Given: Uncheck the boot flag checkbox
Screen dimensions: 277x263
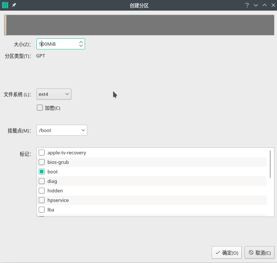Looking at the screenshot, I should pos(42,172).
